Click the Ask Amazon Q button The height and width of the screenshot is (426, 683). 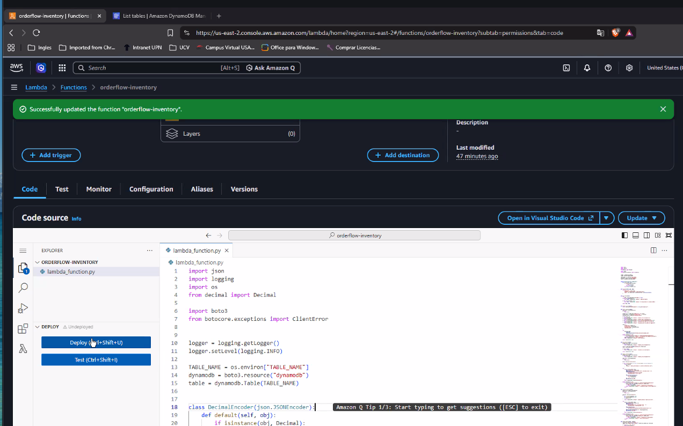click(271, 68)
